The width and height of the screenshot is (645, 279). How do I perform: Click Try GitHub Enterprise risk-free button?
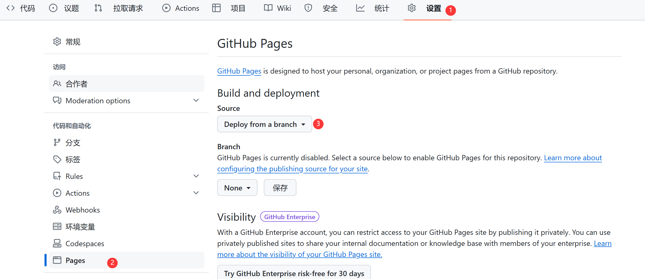coord(294,272)
